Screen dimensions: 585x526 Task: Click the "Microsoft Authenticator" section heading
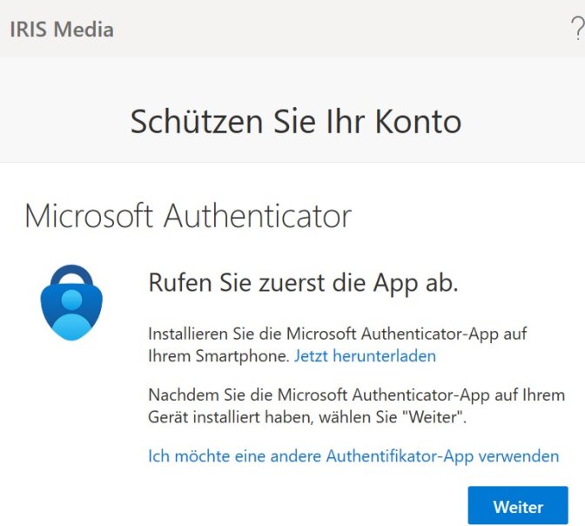click(x=188, y=216)
